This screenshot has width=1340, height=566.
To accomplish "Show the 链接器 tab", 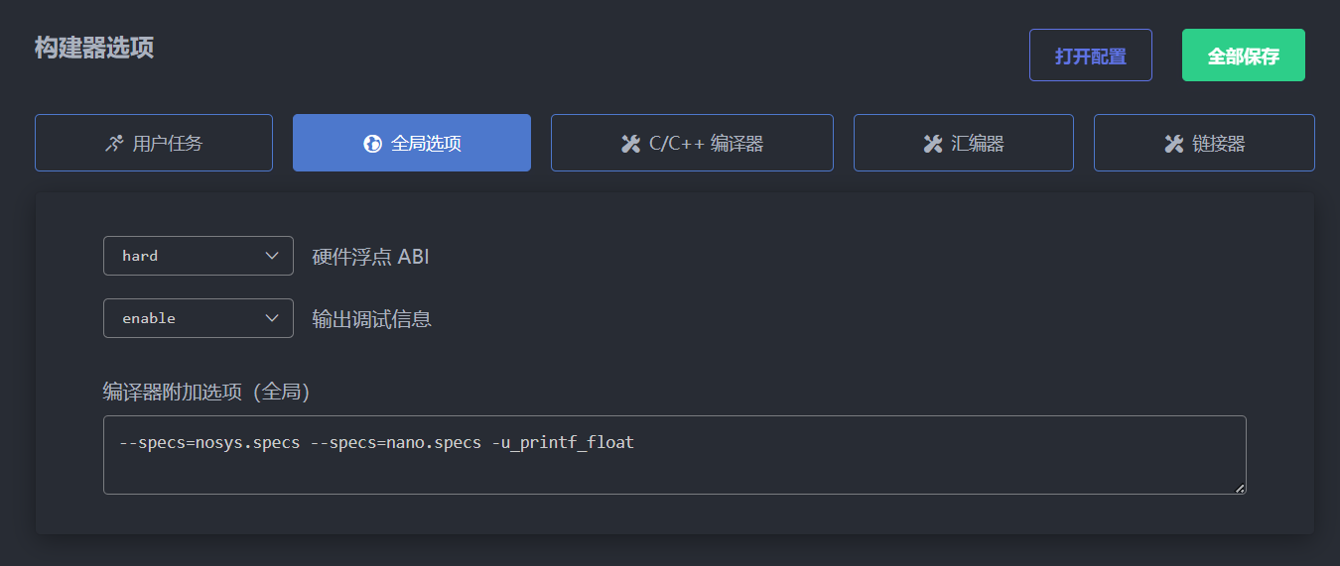I will click(1204, 143).
